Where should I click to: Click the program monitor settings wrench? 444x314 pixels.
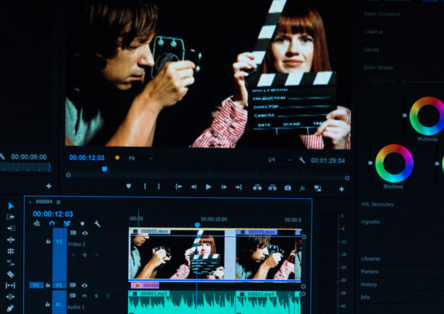pyautogui.click(x=302, y=160)
